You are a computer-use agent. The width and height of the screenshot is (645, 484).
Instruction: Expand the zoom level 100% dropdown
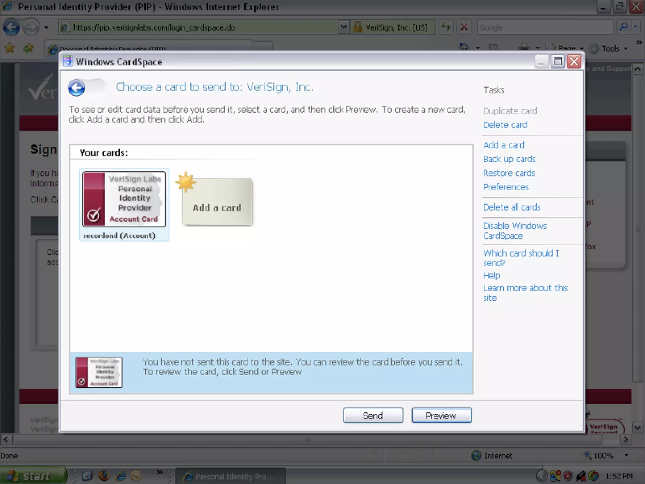pos(626,455)
